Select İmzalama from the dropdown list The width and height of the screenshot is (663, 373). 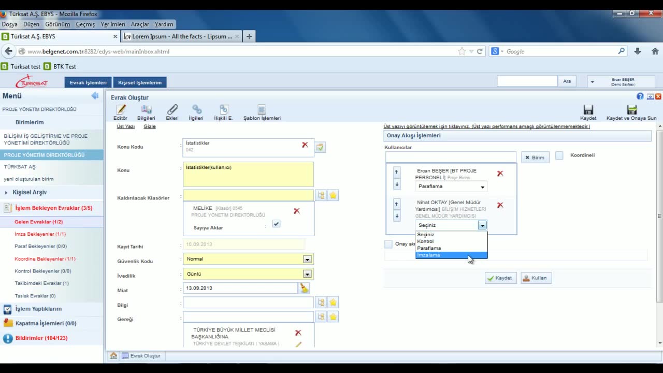[451, 255]
